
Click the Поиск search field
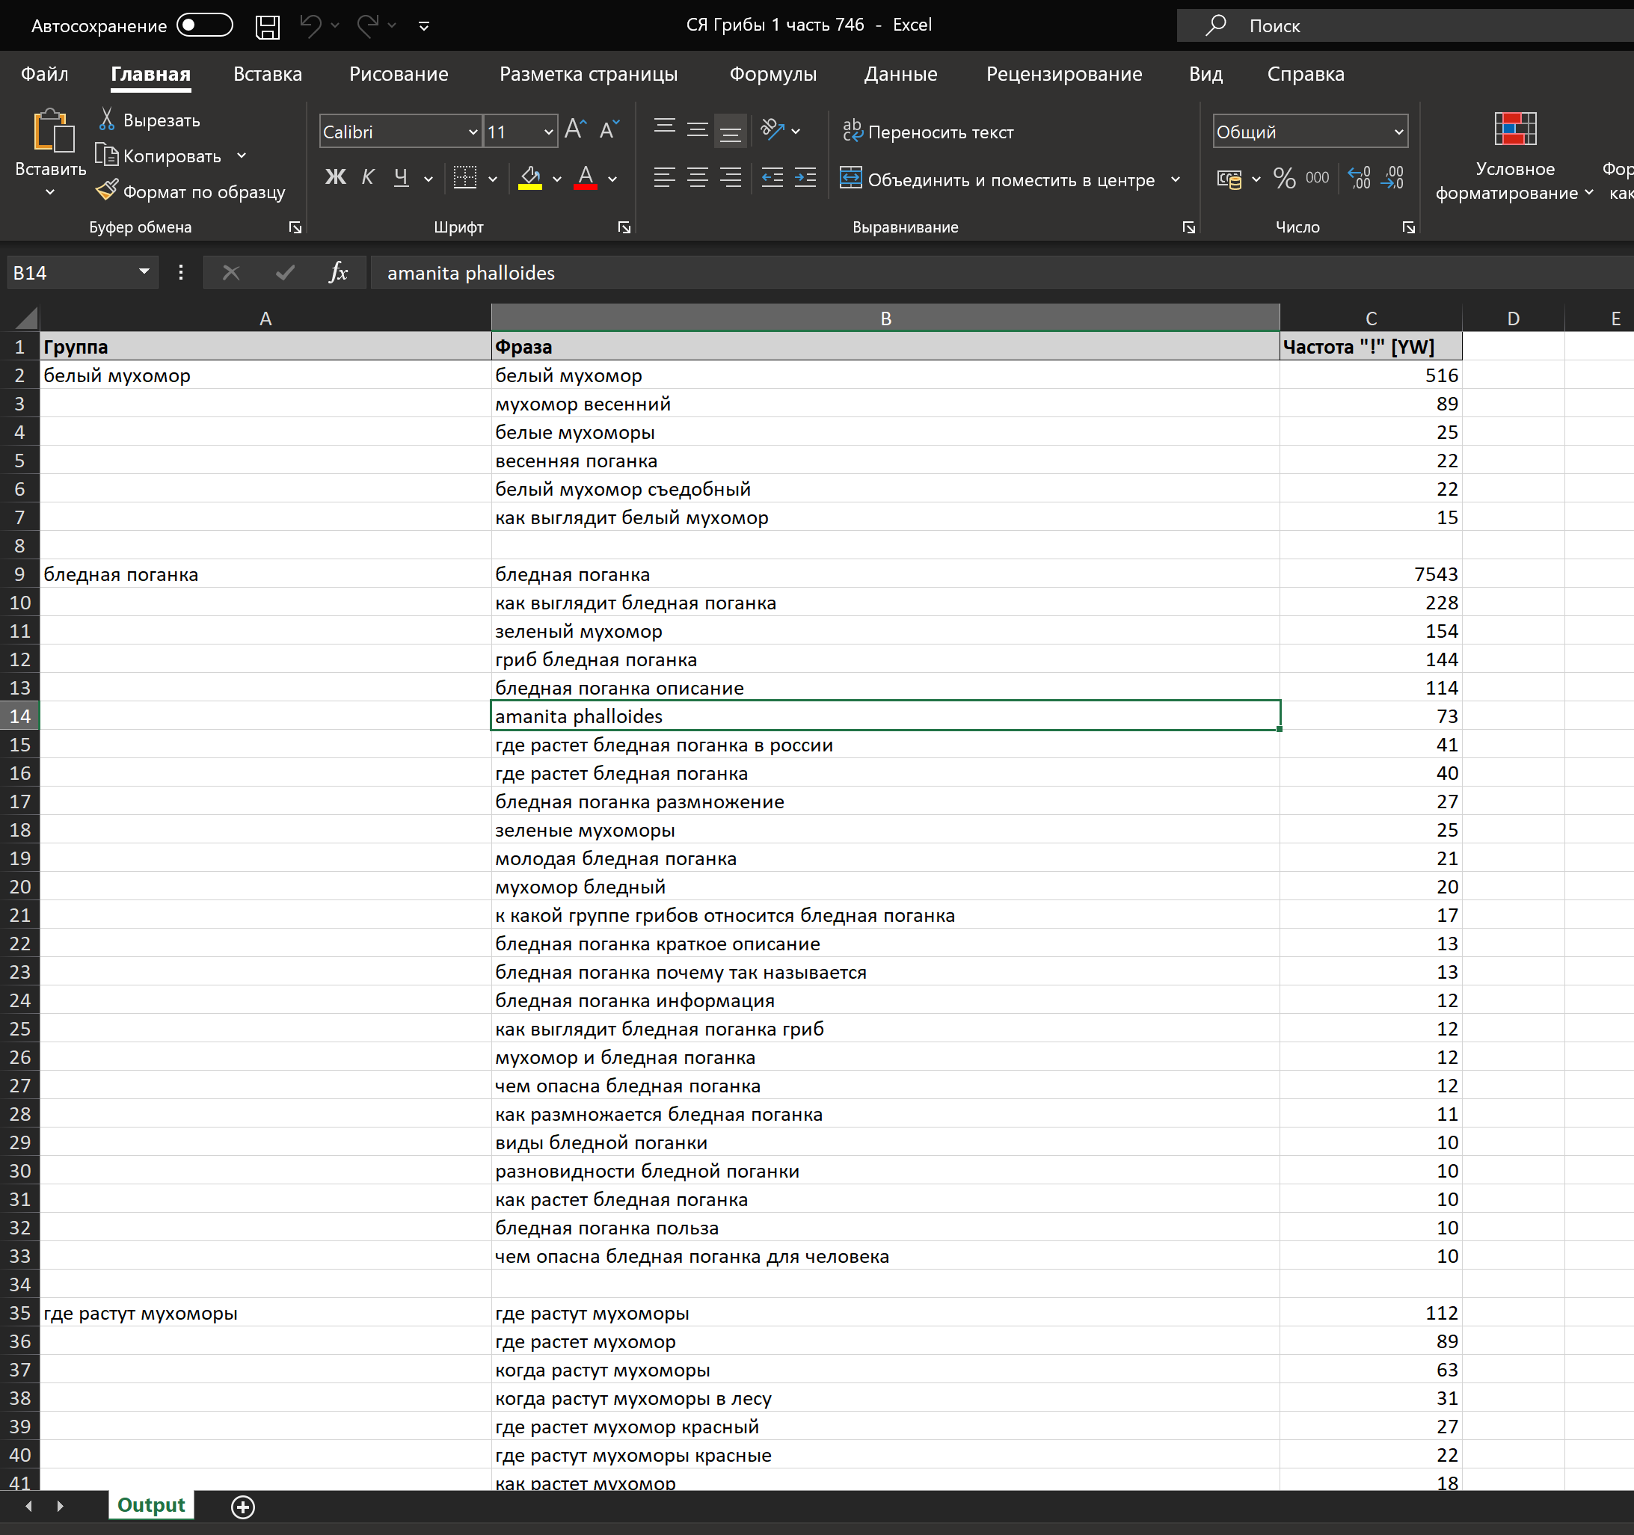(x=1397, y=25)
